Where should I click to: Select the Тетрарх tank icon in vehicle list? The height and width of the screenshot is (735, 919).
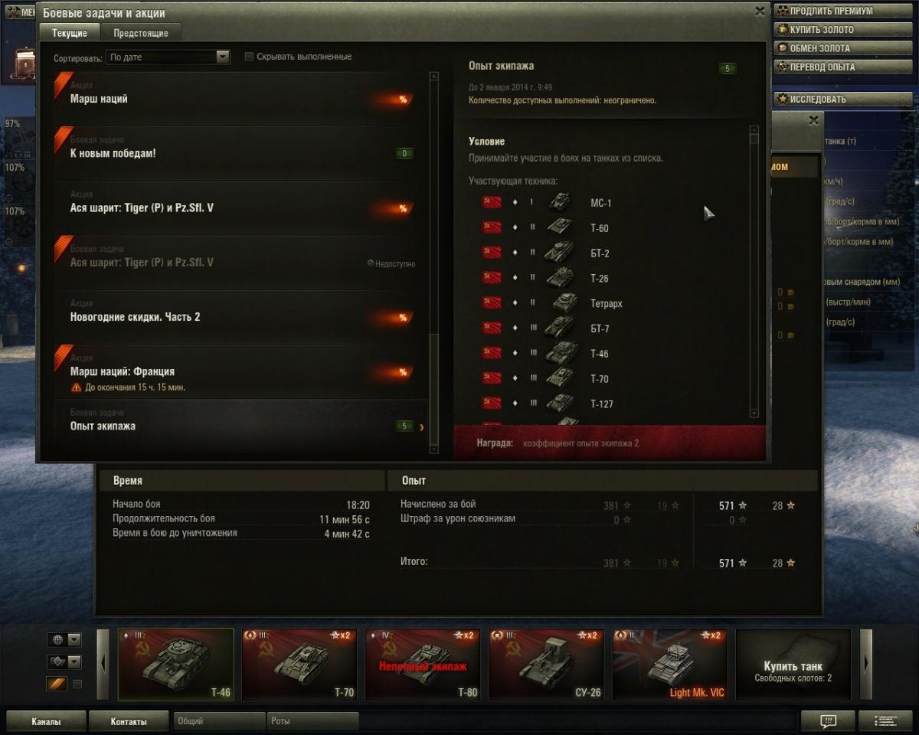coord(565,303)
